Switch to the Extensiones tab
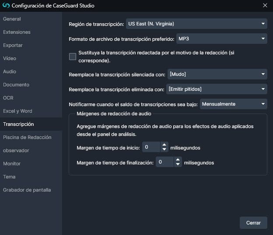The image size is (273, 235). [x=31, y=32]
